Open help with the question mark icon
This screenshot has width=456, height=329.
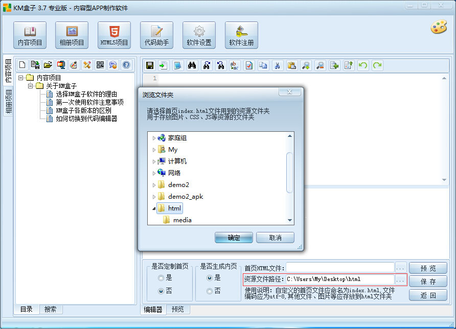point(126,65)
